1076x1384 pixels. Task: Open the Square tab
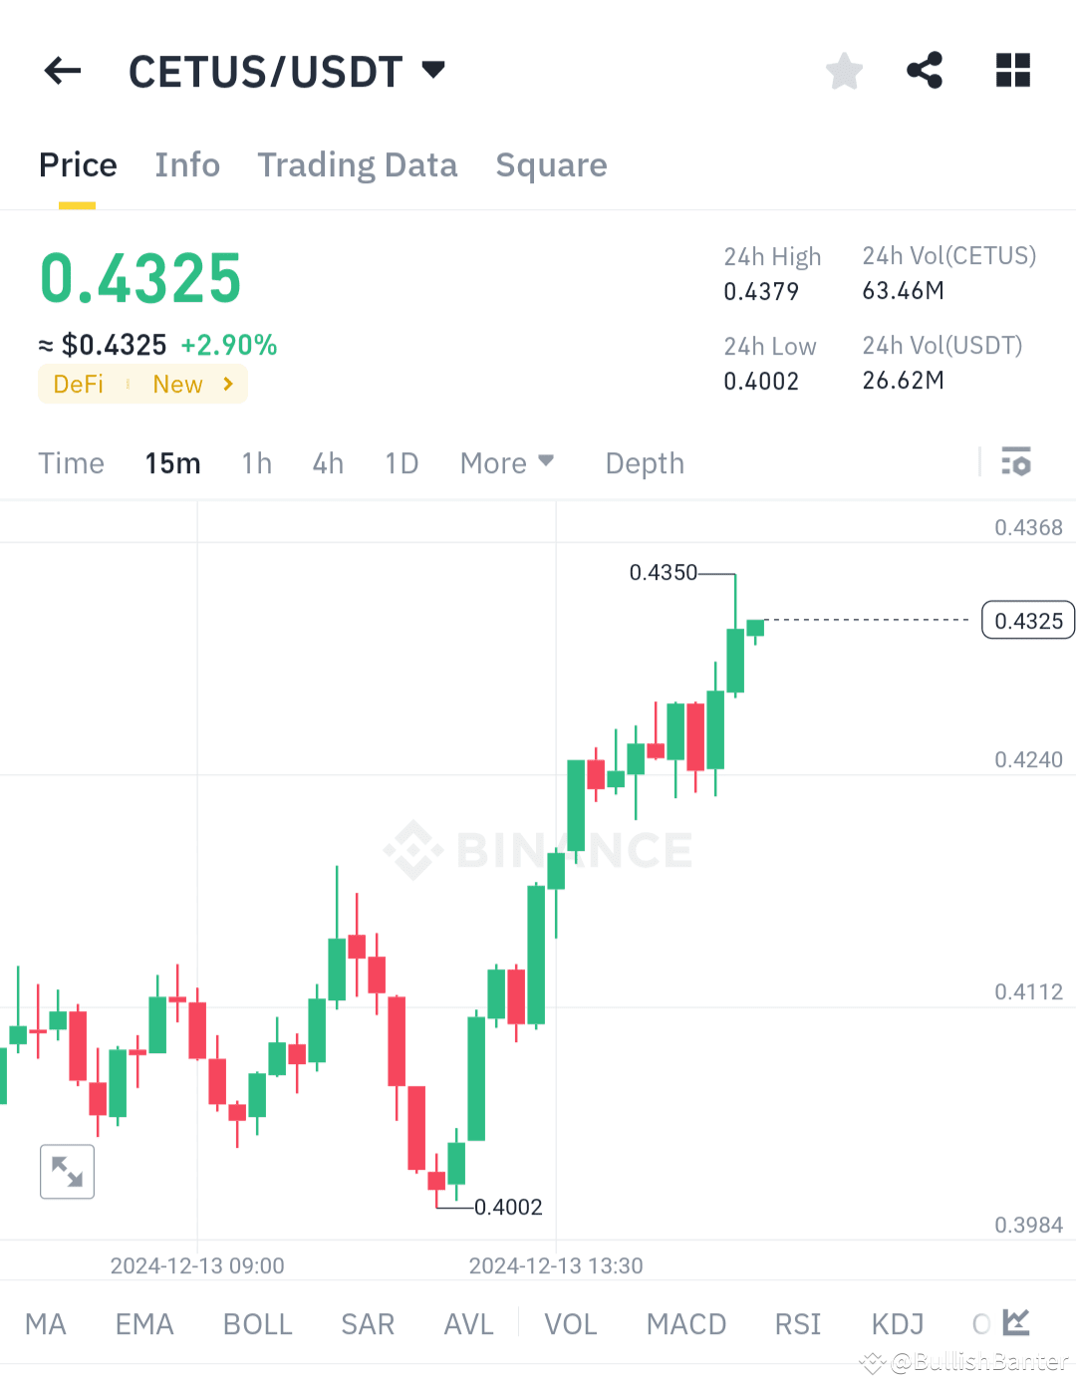tap(551, 164)
